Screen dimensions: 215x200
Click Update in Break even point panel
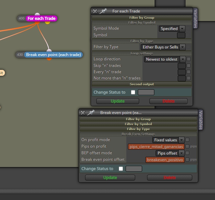(x=110, y=178)
